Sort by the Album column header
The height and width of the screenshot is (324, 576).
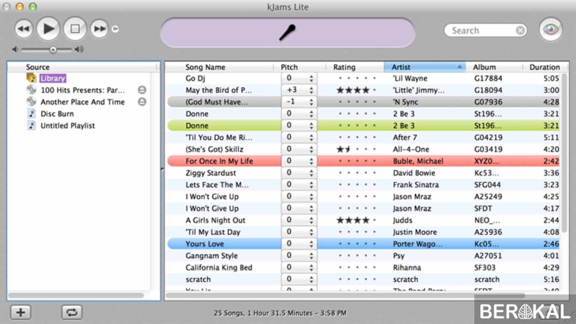pos(495,67)
